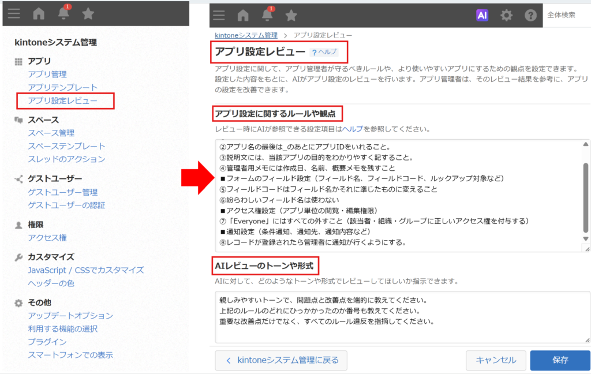The height and width of the screenshot is (374, 591).
Task: Open スレッドのアクション link
Action: (x=67, y=159)
